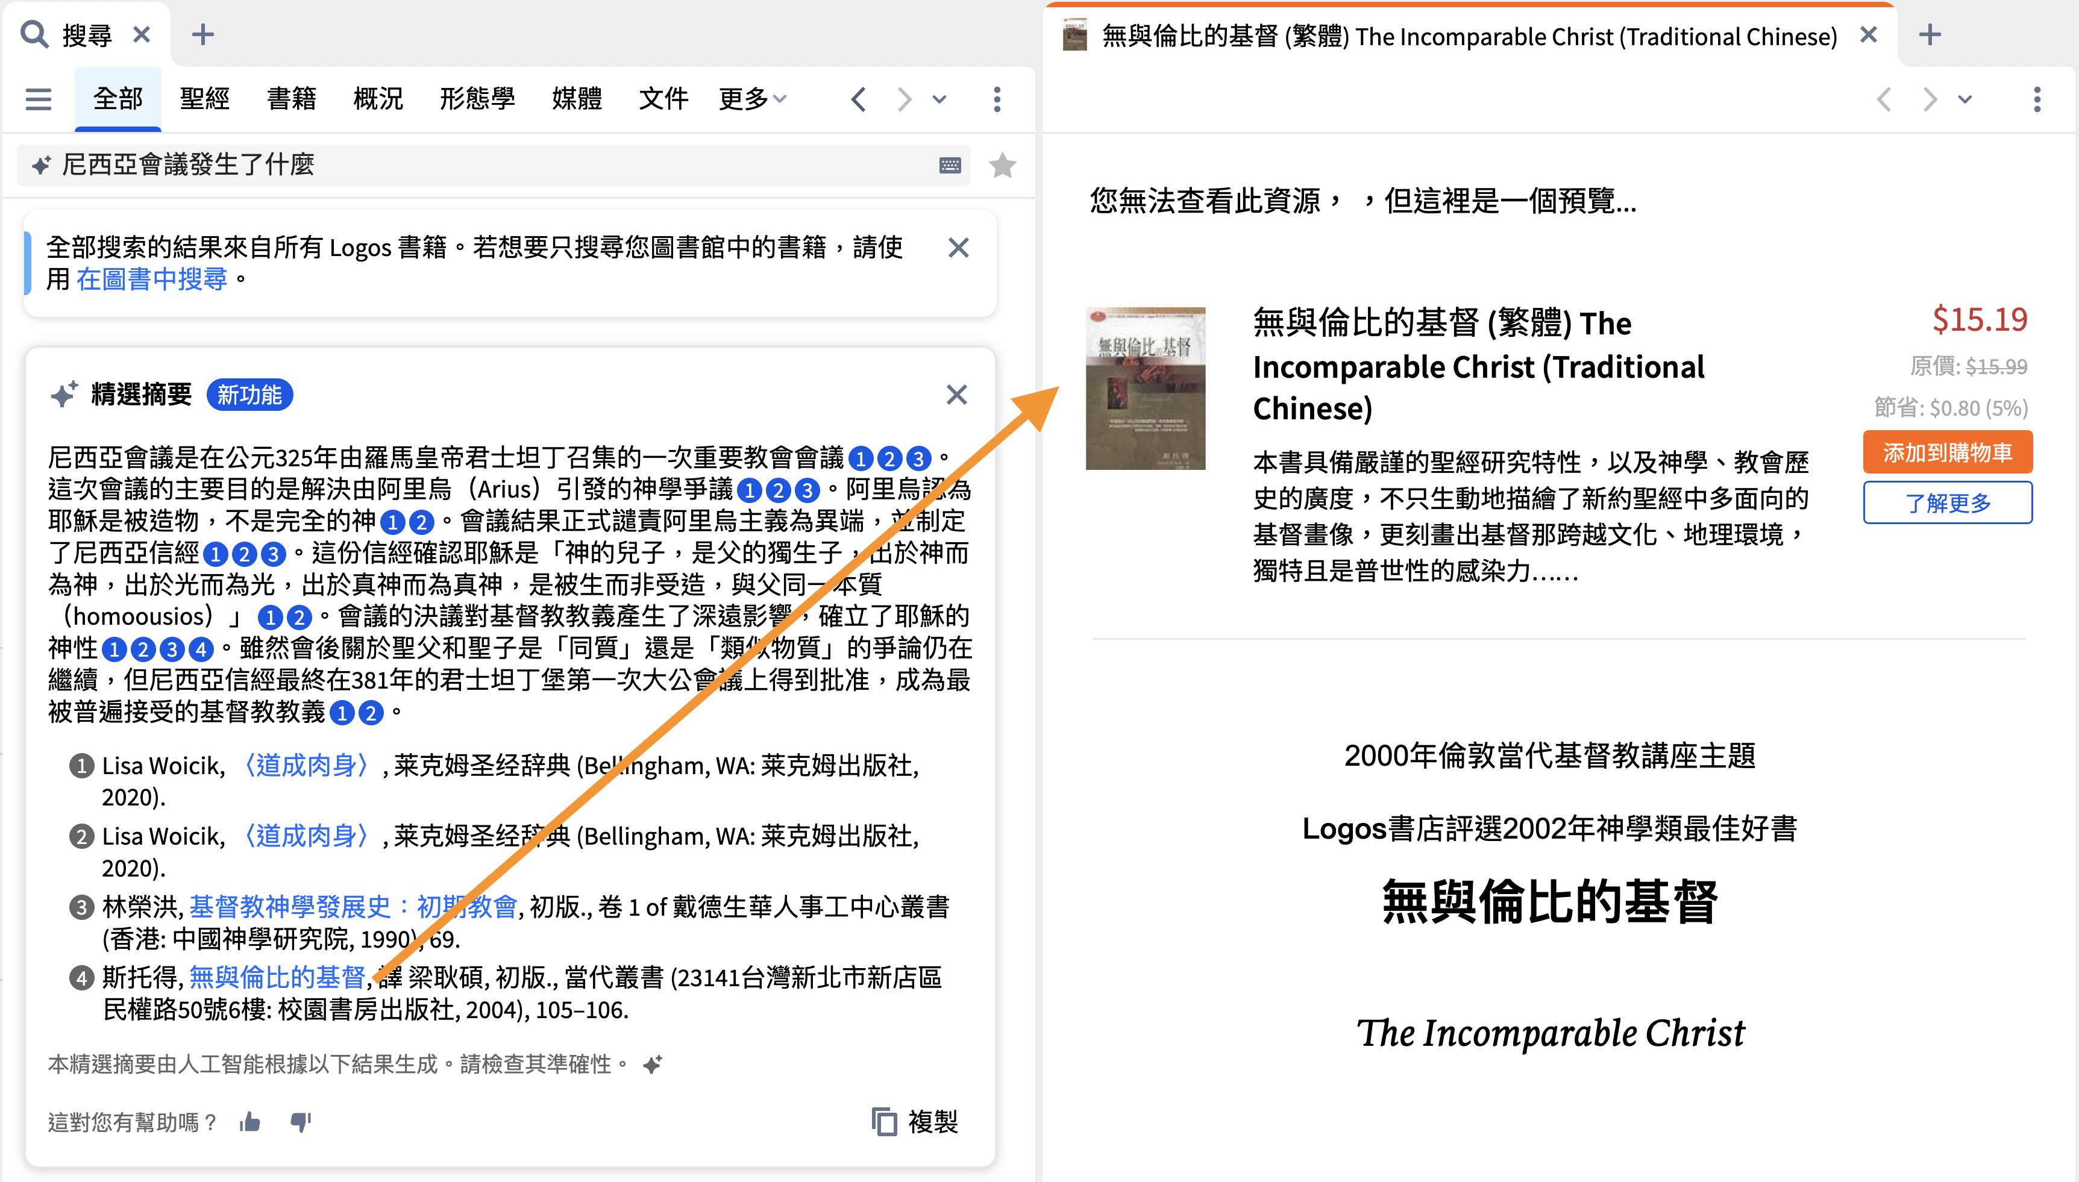Click The Incomparable Christ italic title text
The image size is (2079, 1182).
1551,1033
